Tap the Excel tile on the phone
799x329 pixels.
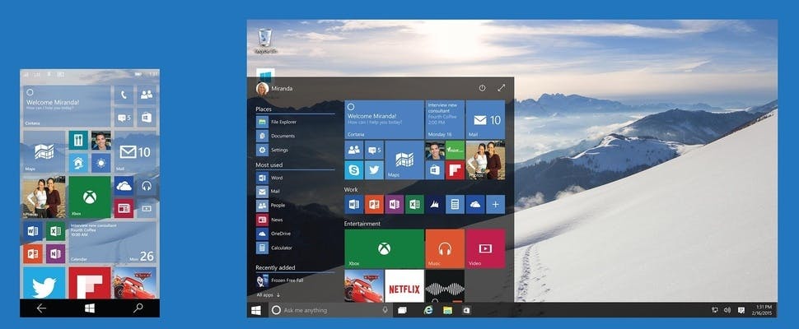(55, 231)
